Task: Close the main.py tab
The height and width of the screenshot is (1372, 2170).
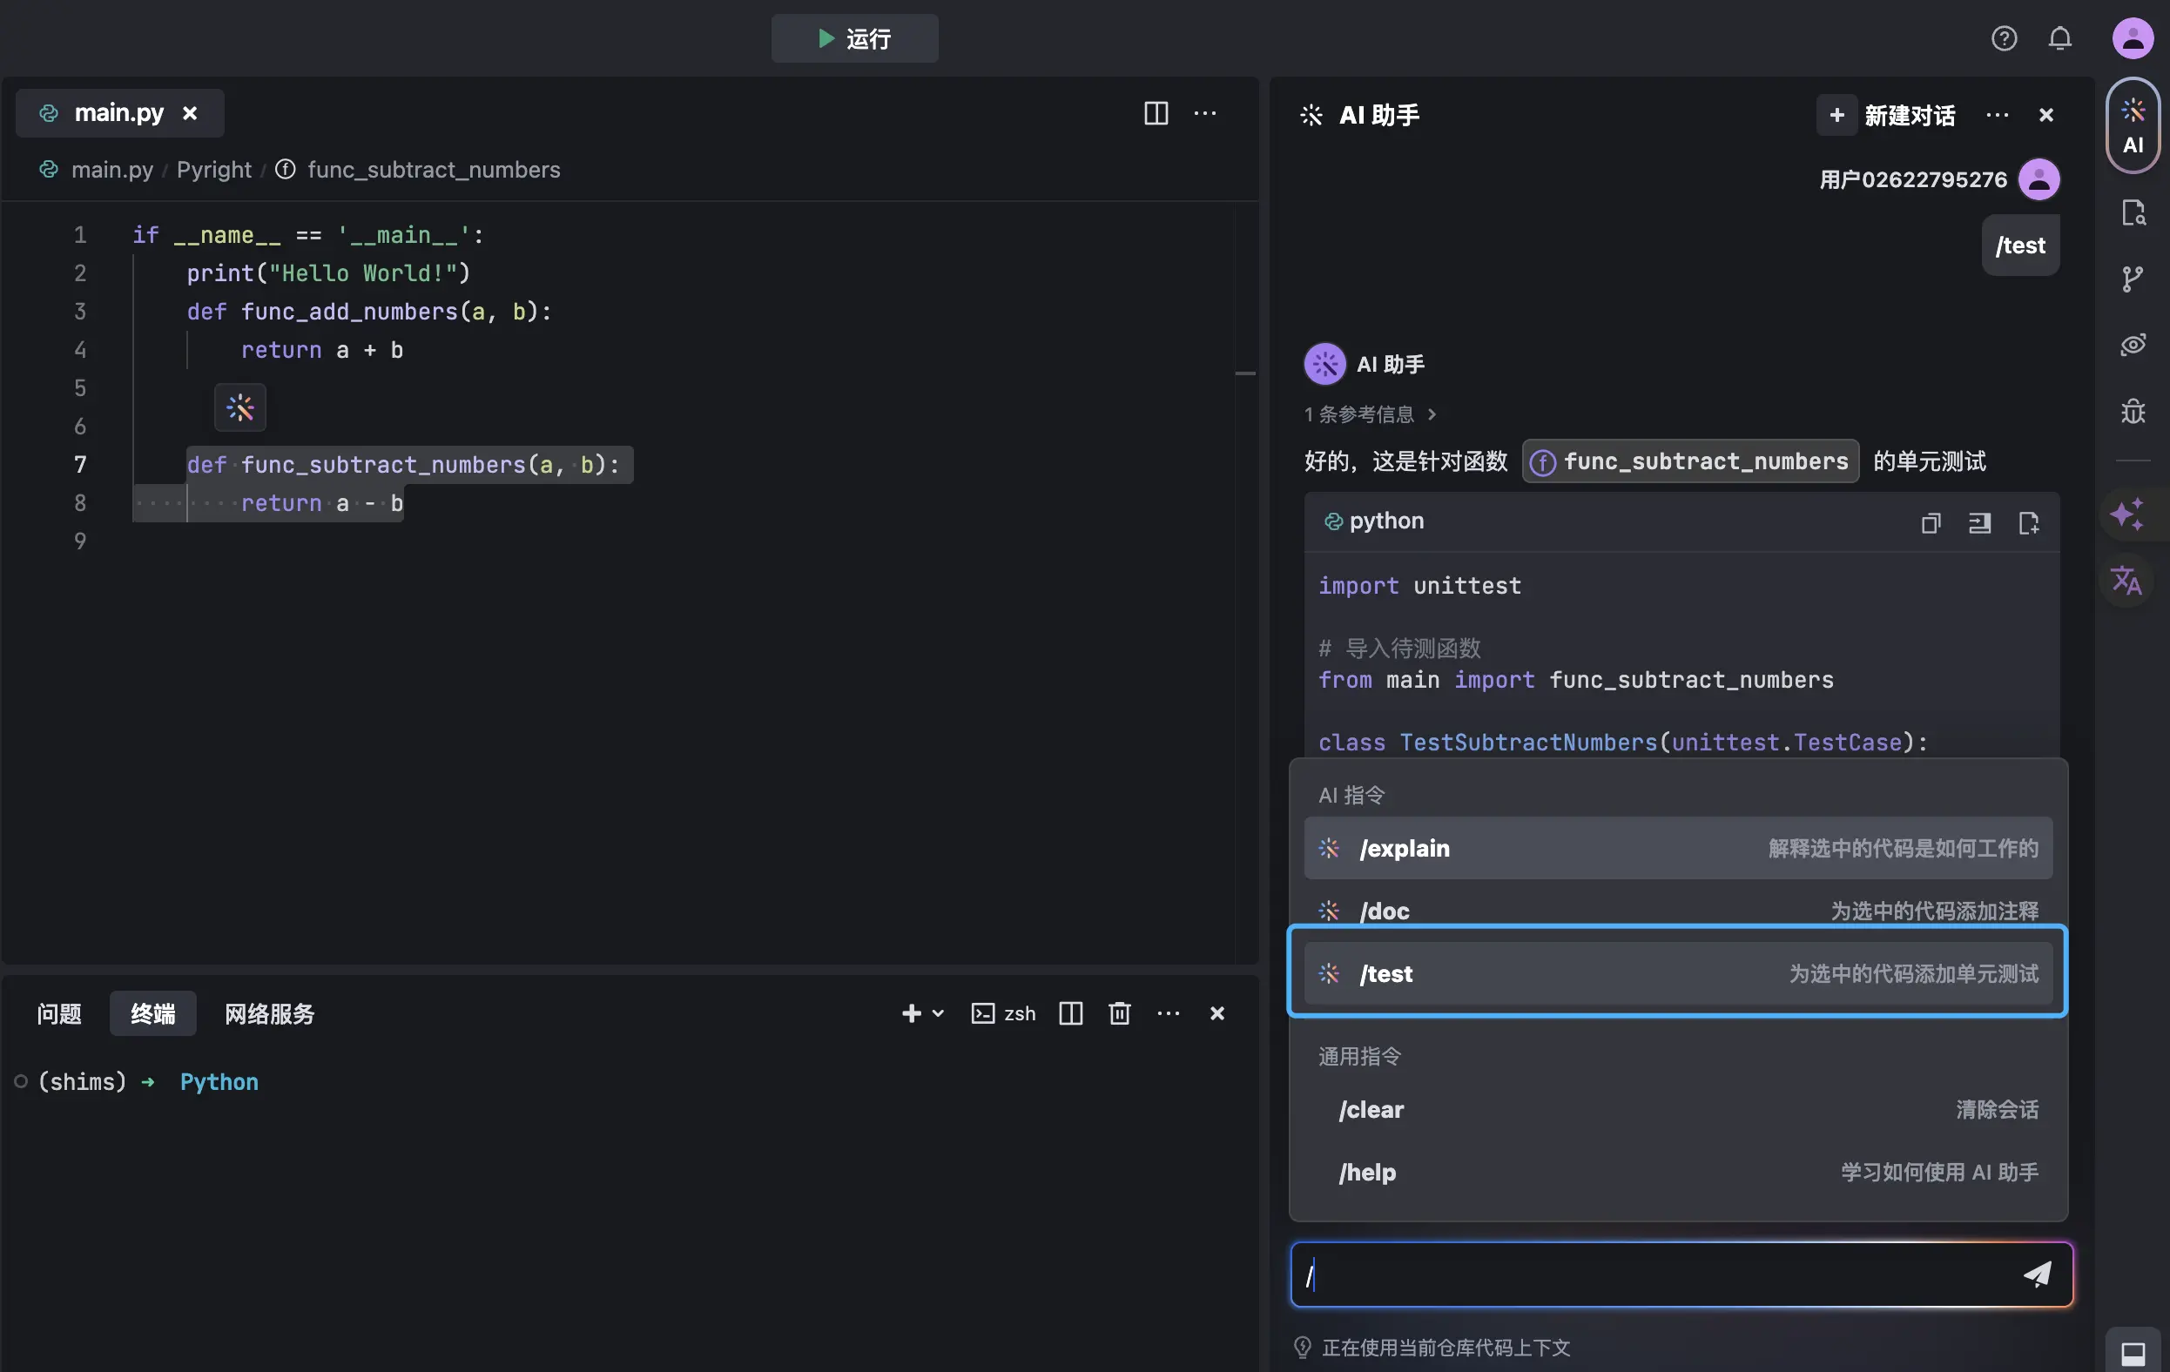Action: pyautogui.click(x=190, y=113)
